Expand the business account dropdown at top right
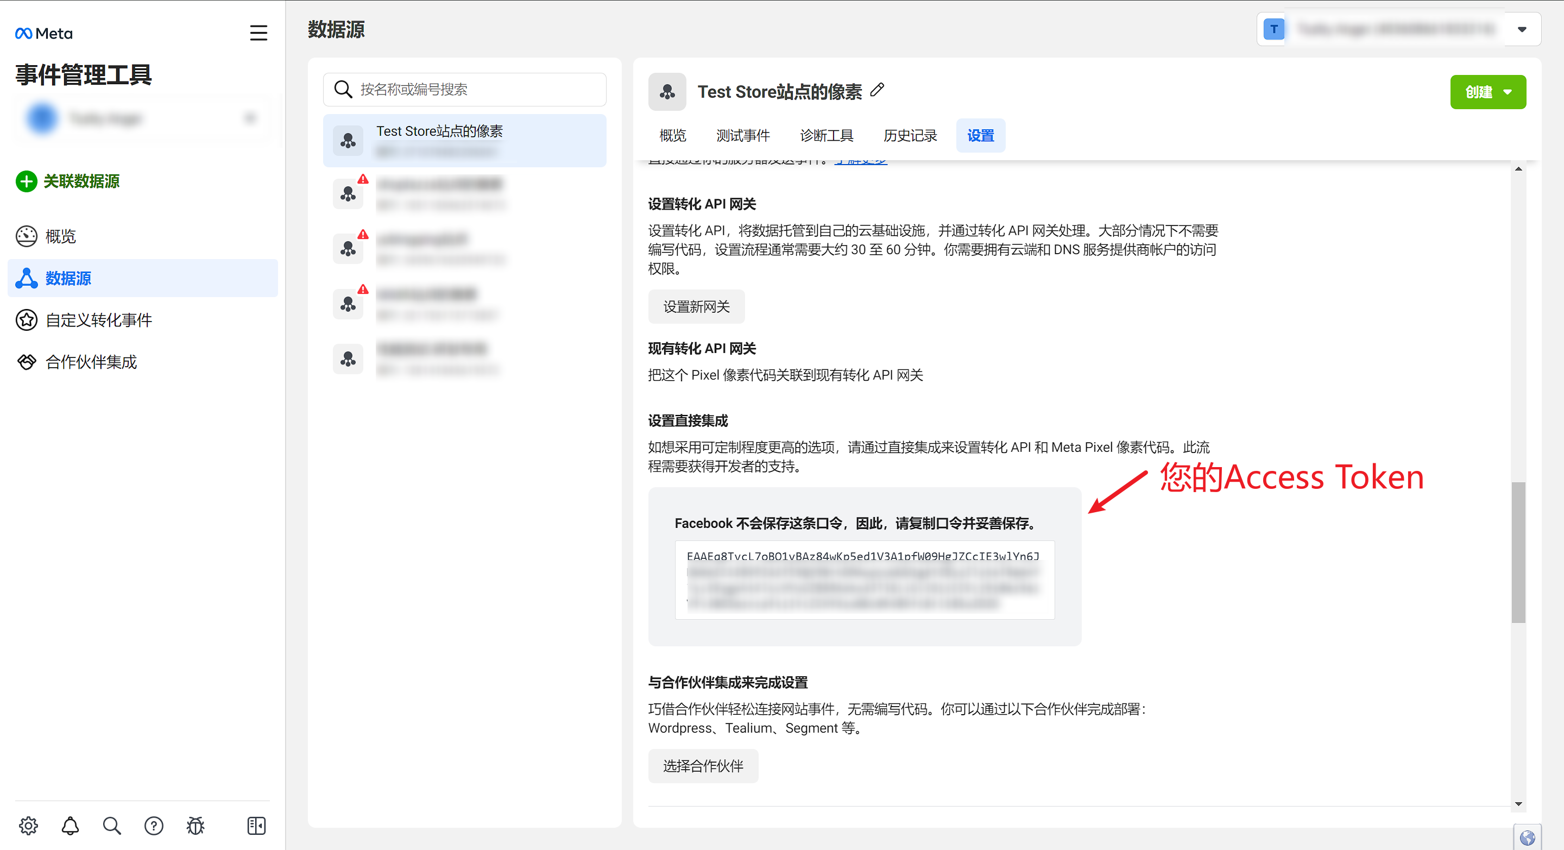Screen dimensions: 1564x850 coord(1522,29)
